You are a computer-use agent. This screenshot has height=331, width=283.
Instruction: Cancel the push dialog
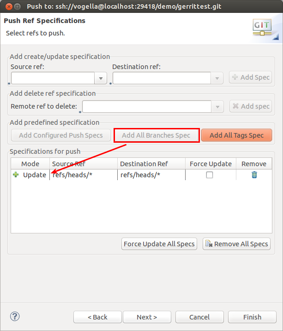click(x=199, y=317)
